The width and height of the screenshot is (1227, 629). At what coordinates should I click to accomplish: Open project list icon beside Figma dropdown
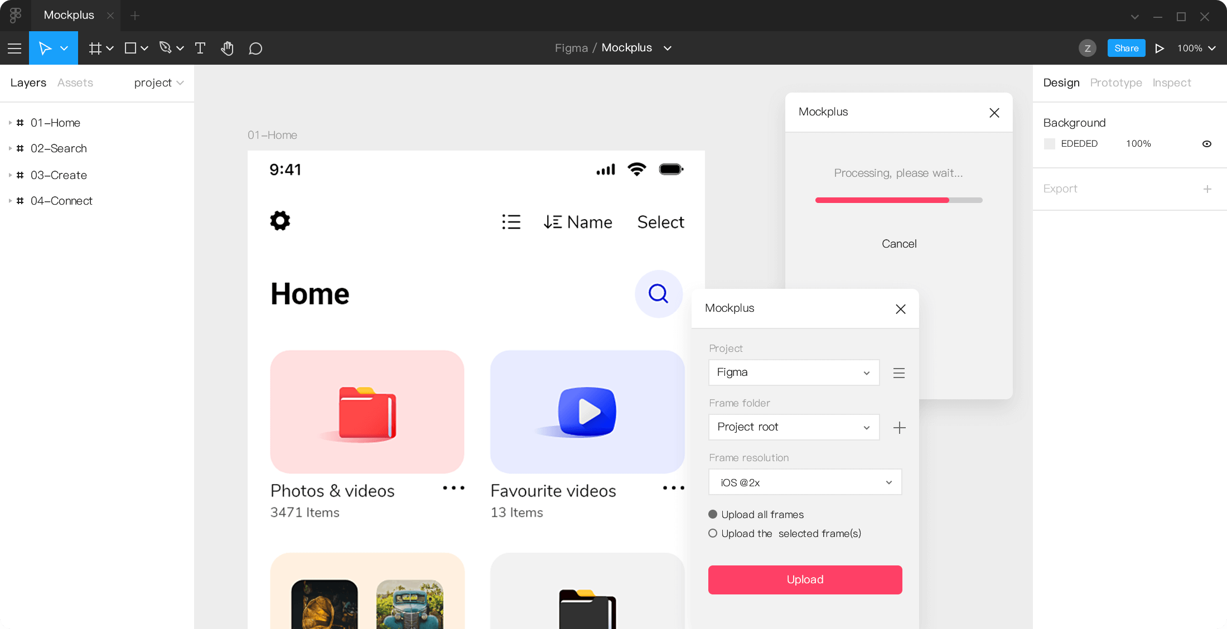899,373
